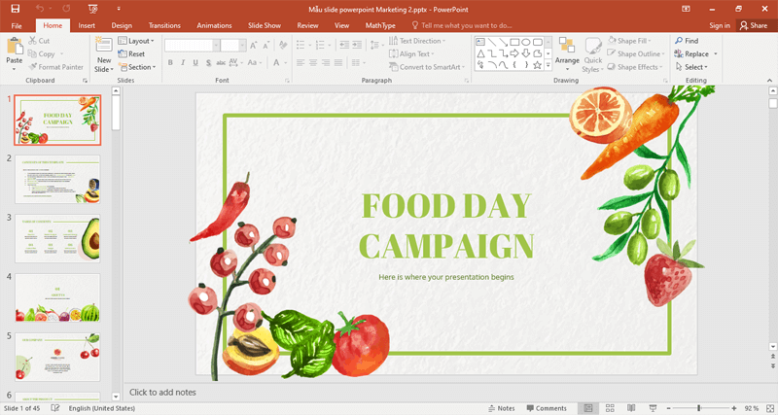This screenshot has width=778, height=415.
Task: Start slideshow from beginning icon in title bar
Action: pyautogui.click(x=92, y=9)
